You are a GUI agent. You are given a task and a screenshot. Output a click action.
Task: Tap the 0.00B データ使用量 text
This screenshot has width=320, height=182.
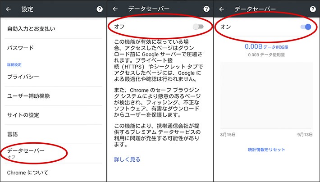(x=266, y=55)
